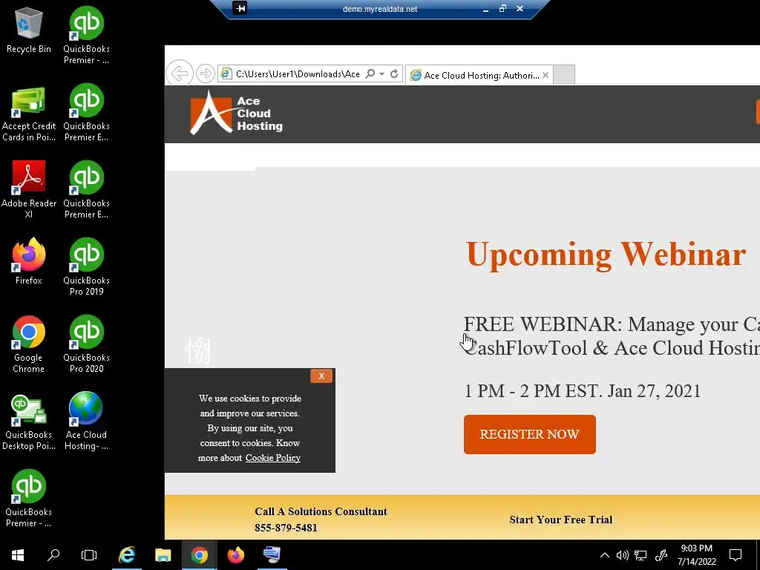The height and width of the screenshot is (570, 760).
Task: Click Start Your Free Trial
Action: [x=561, y=520]
